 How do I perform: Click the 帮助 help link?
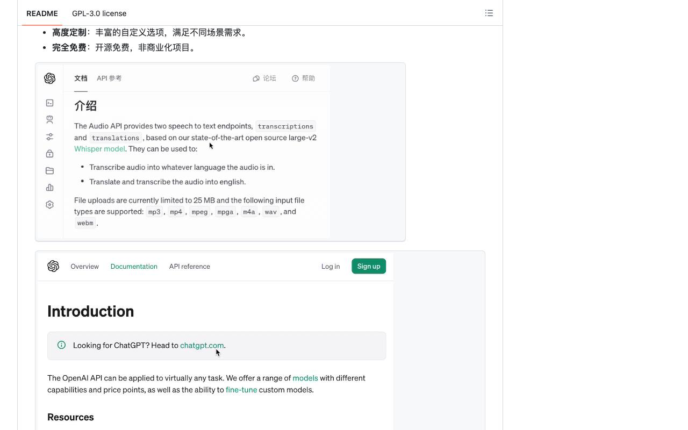304,78
